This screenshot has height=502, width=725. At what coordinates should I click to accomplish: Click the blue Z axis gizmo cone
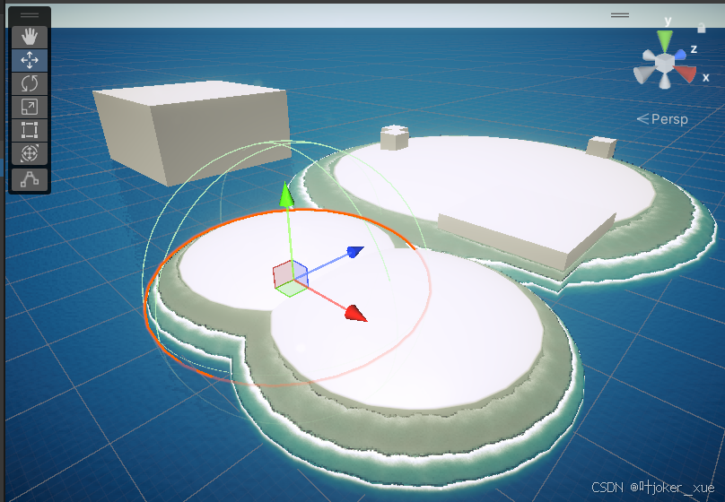(680, 55)
